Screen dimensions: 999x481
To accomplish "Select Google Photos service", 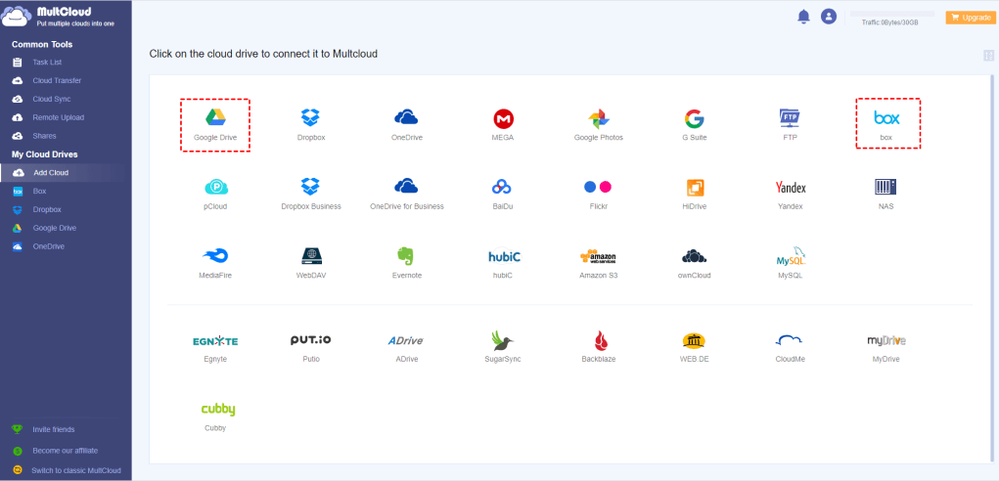I will tap(598, 125).
